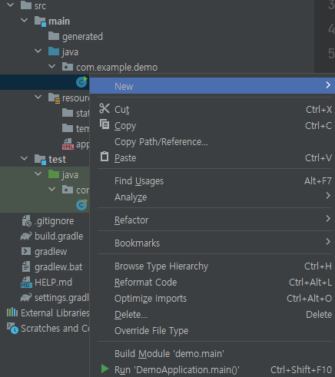Choose Optimize Imports

(212, 299)
